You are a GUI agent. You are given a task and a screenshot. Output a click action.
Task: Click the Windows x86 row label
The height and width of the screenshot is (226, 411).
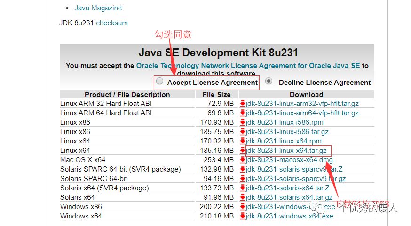(x=81, y=207)
